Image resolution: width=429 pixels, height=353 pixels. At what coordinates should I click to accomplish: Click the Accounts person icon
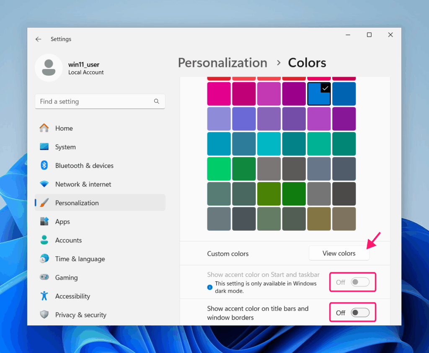tap(44, 240)
